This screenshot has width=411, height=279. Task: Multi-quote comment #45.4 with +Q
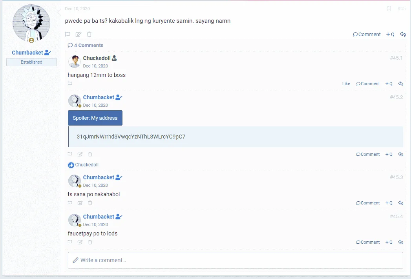[389, 242]
